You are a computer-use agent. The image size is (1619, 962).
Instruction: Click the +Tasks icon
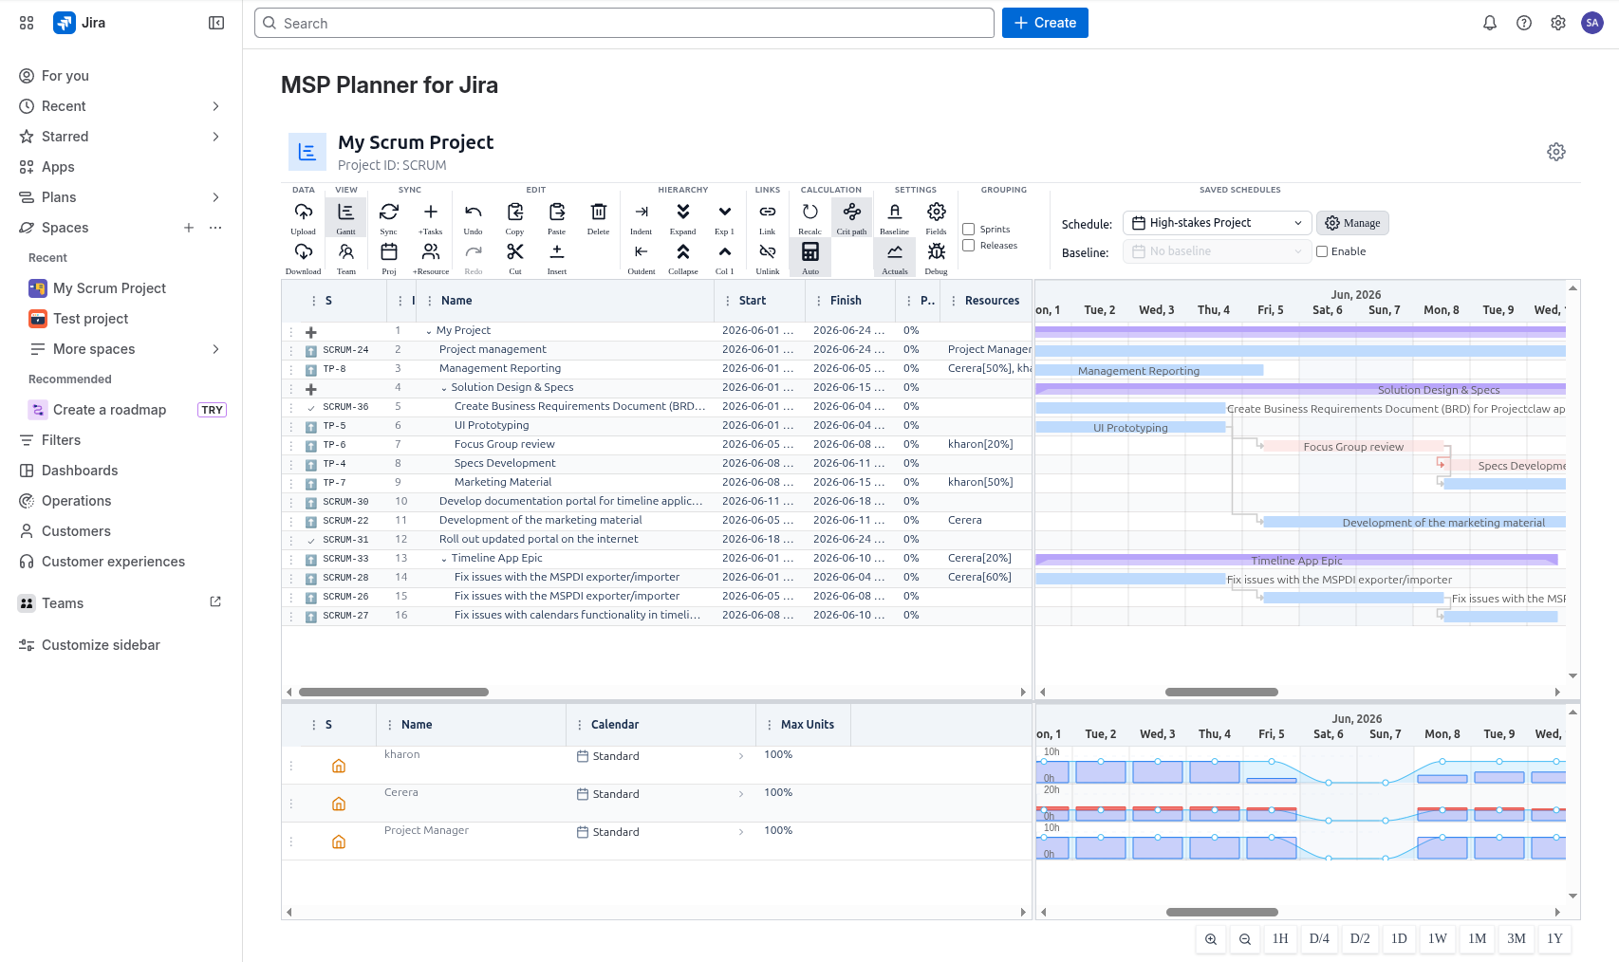pyautogui.click(x=431, y=217)
